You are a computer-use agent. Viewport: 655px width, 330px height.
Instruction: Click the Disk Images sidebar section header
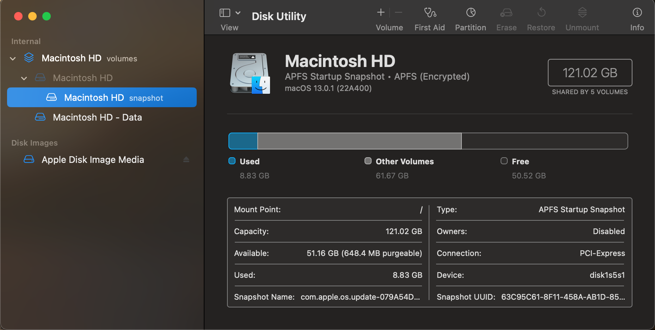pos(35,143)
